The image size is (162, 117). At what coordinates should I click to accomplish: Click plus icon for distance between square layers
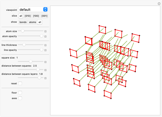click(45, 78)
